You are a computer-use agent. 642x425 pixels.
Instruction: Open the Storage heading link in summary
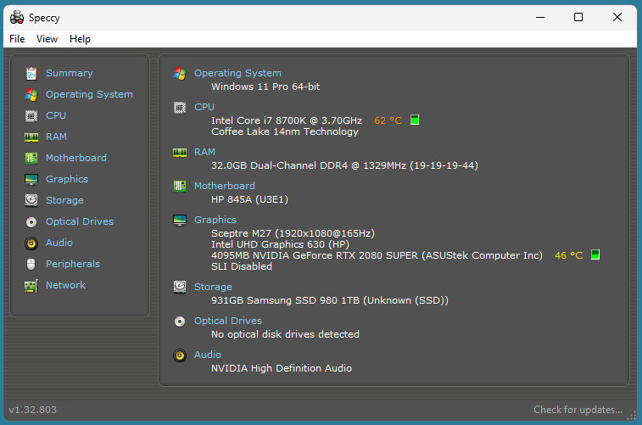click(213, 288)
